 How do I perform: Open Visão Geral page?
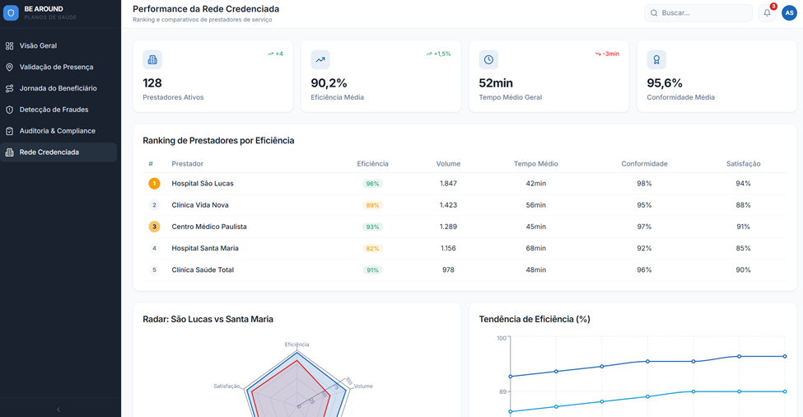click(x=58, y=46)
